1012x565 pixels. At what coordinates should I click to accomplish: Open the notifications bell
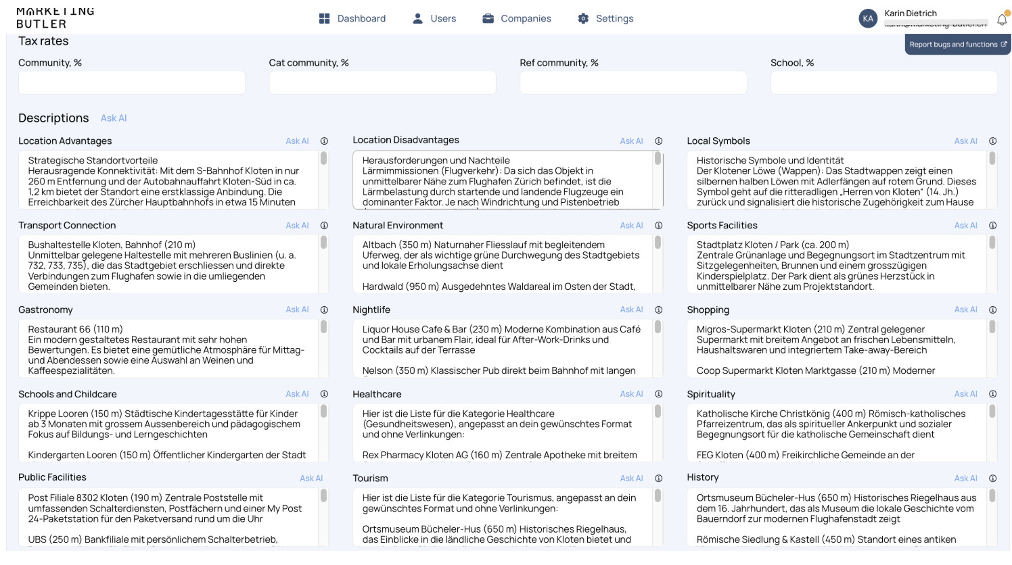click(x=1002, y=19)
